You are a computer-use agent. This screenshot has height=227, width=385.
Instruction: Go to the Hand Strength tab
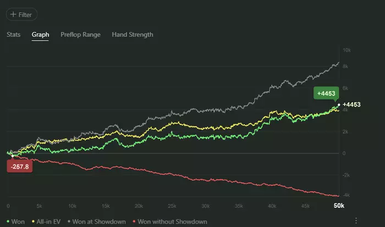[x=133, y=35]
